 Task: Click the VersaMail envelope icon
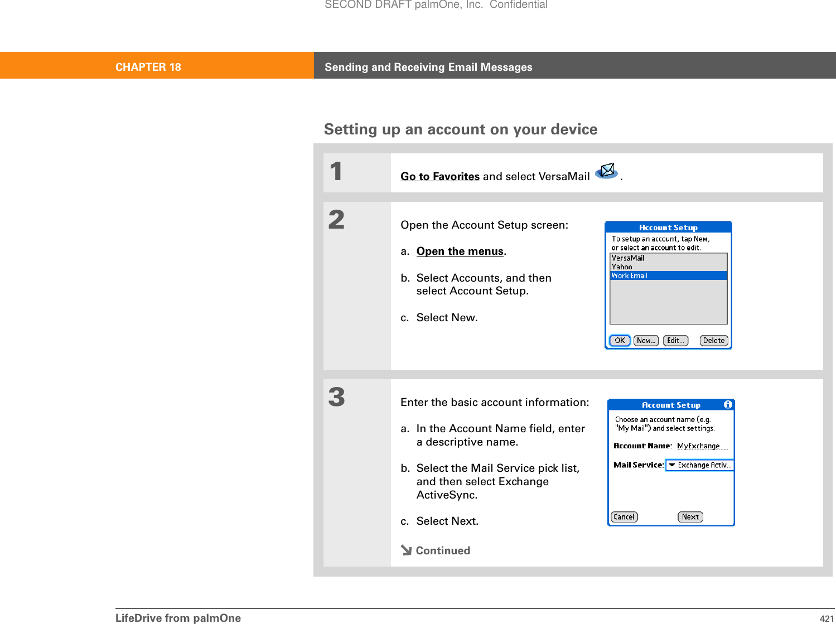tap(607, 171)
